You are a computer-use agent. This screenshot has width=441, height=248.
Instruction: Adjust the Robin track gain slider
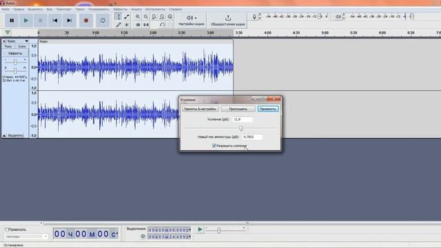point(15,61)
